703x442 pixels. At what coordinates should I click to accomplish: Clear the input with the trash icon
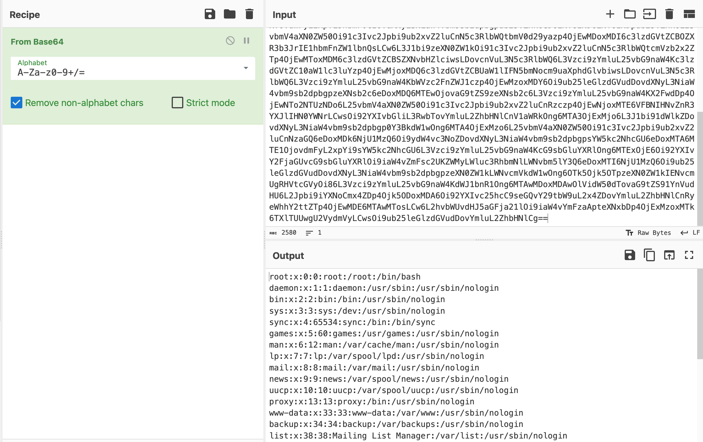pyautogui.click(x=669, y=14)
